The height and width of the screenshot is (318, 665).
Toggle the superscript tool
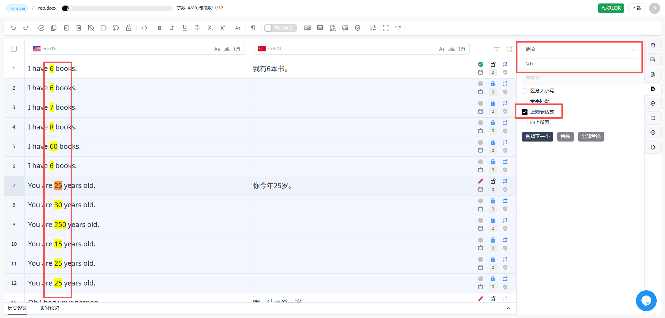[x=223, y=28]
